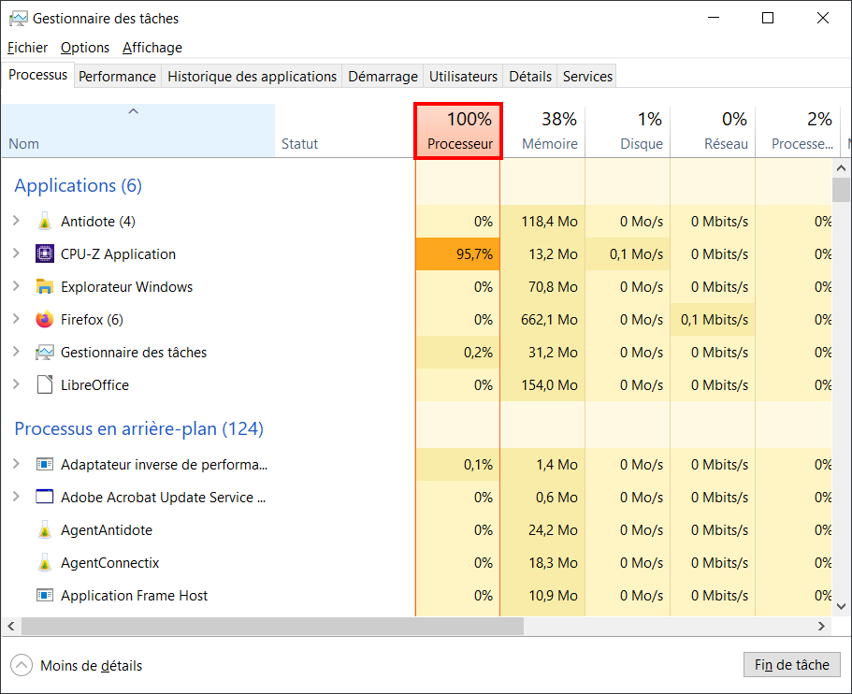Click the 662,1 Mo memory value

coord(549,320)
